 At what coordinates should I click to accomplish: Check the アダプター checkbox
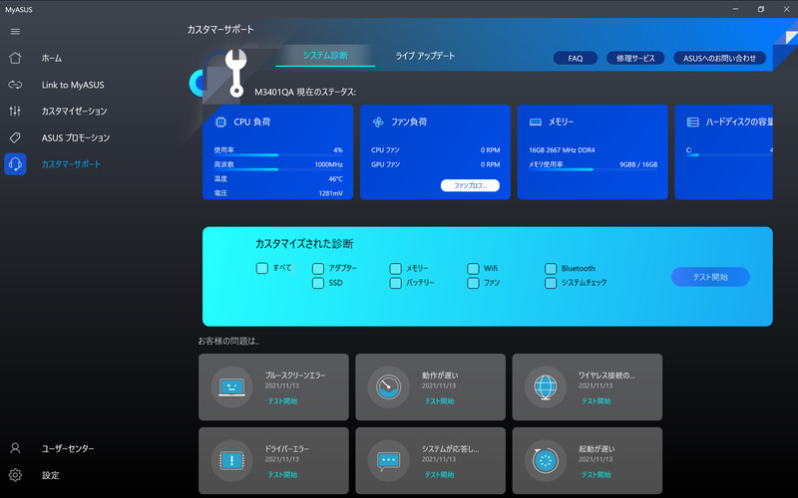click(x=317, y=268)
